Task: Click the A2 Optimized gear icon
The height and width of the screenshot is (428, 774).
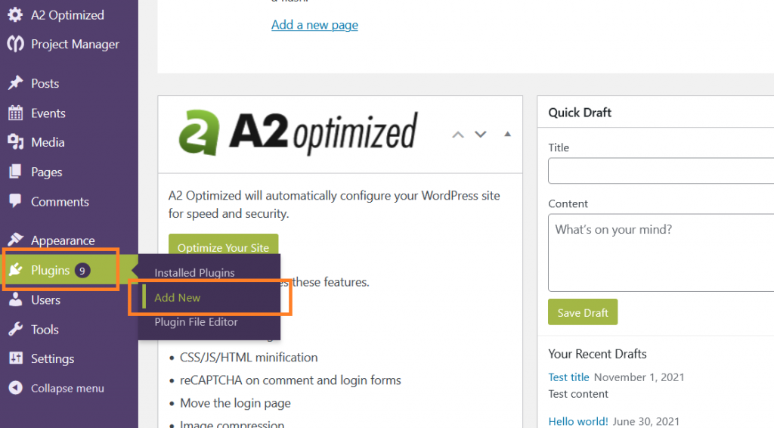Action: pos(15,15)
